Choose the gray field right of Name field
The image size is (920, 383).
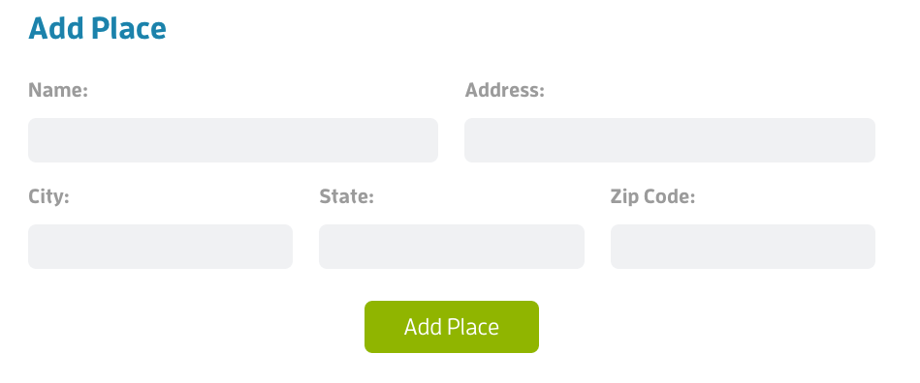(670, 140)
